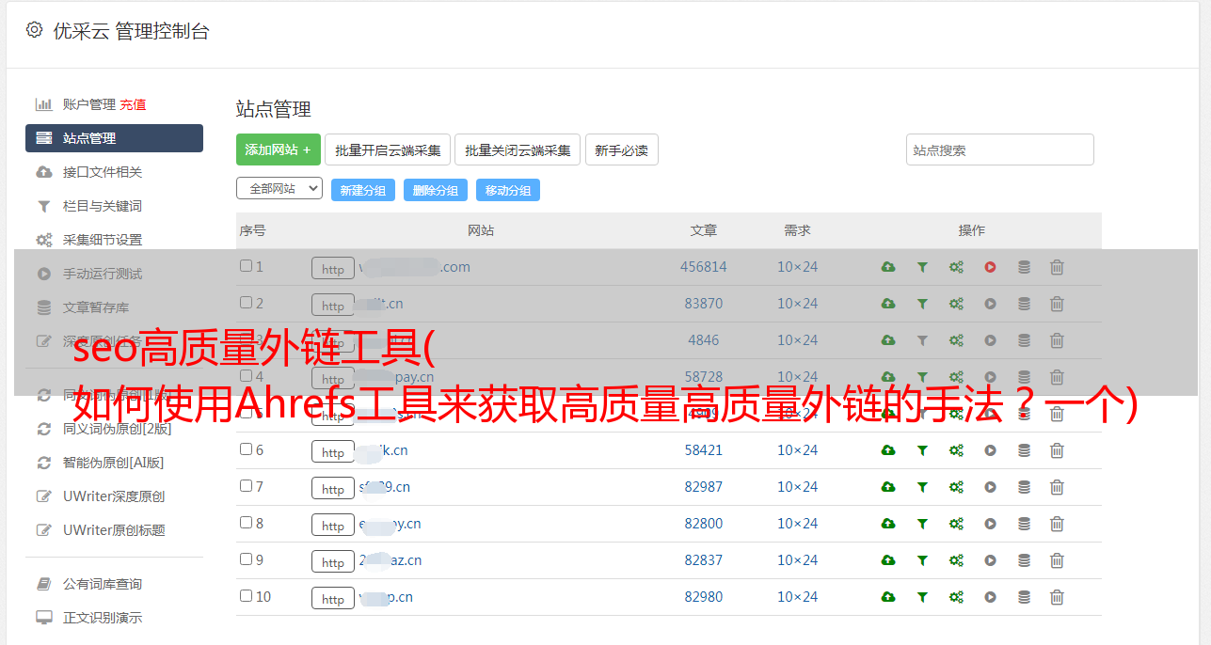Open gears settings icon in site row 1
The height and width of the screenshot is (645, 1211).
(x=956, y=267)
